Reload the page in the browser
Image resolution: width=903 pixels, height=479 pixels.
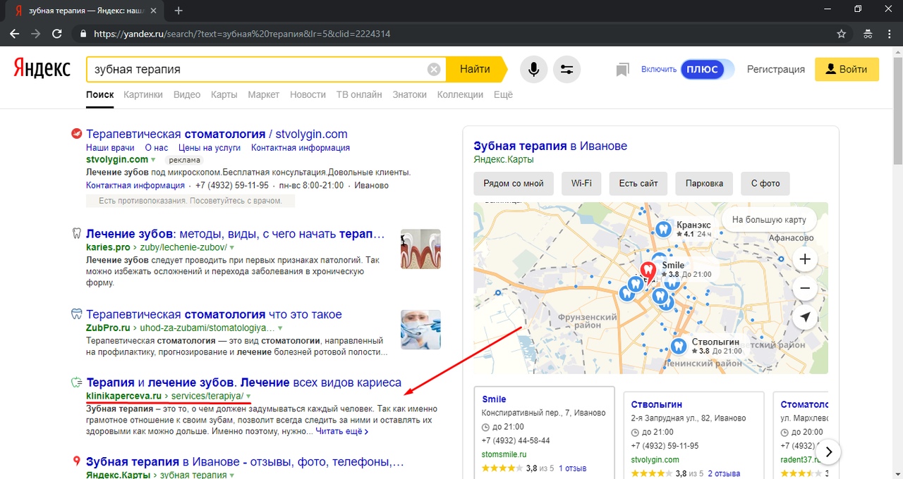point(57,33)
